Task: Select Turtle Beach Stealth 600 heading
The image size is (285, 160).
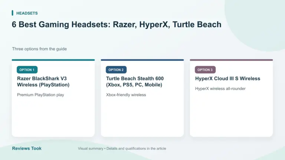Action: coord(135,81)
